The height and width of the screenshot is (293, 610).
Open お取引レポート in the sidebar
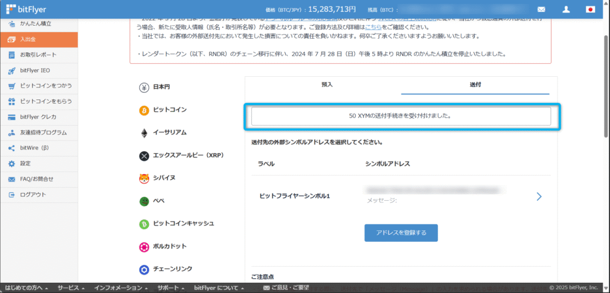[x=39, y=55]
